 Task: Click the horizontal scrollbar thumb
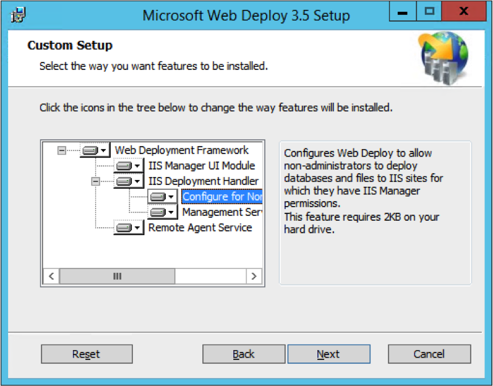coord(117,277)
